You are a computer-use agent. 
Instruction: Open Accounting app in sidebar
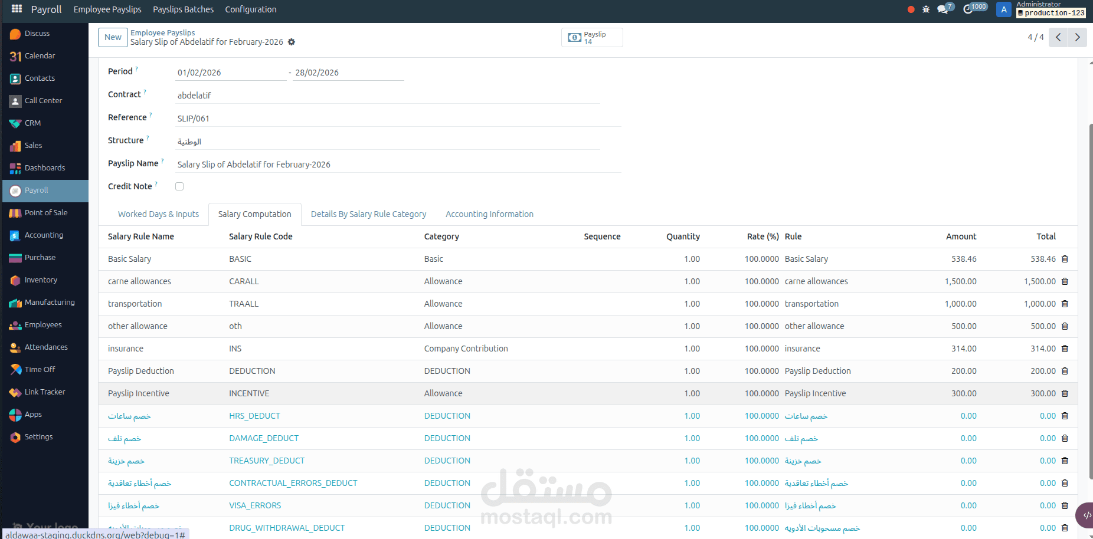pyautogui.click(x=45, y=235)
